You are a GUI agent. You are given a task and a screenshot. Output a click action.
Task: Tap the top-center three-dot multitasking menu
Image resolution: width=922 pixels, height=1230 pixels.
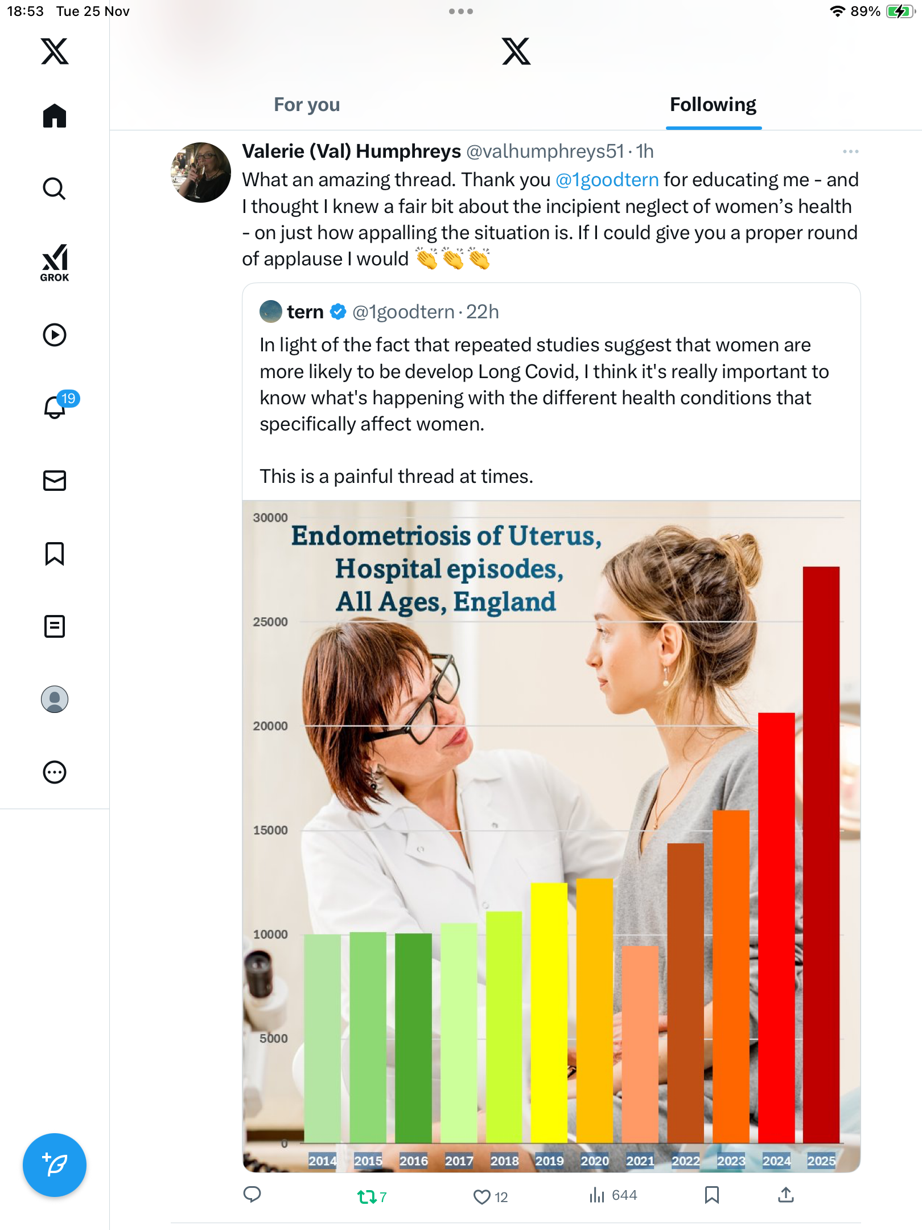coord(460,11)
